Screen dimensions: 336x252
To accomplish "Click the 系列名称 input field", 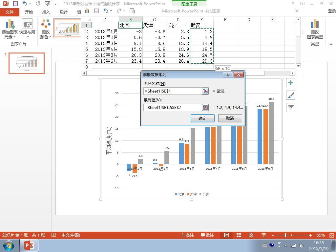I will pos(173,91).
